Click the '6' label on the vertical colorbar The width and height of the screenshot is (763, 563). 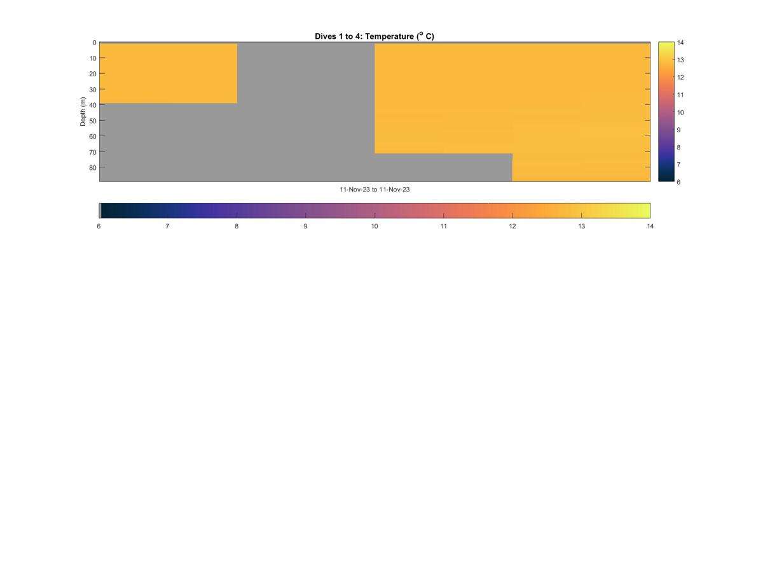point(678,182)
